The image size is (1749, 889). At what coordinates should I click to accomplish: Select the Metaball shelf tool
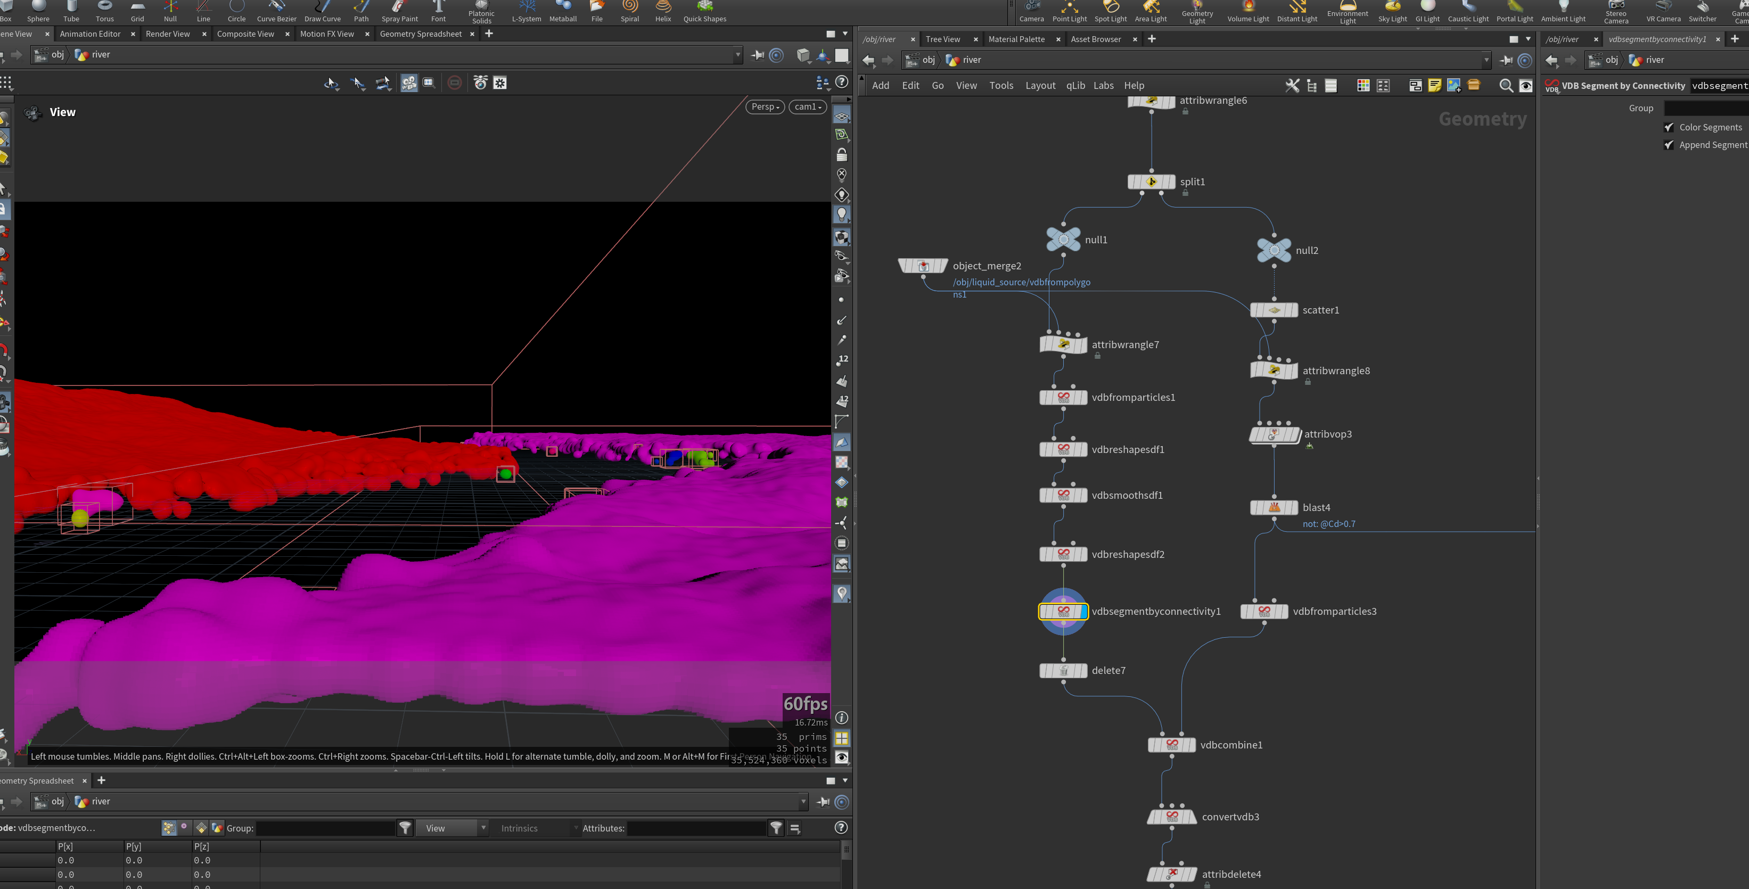pos(563,12)
